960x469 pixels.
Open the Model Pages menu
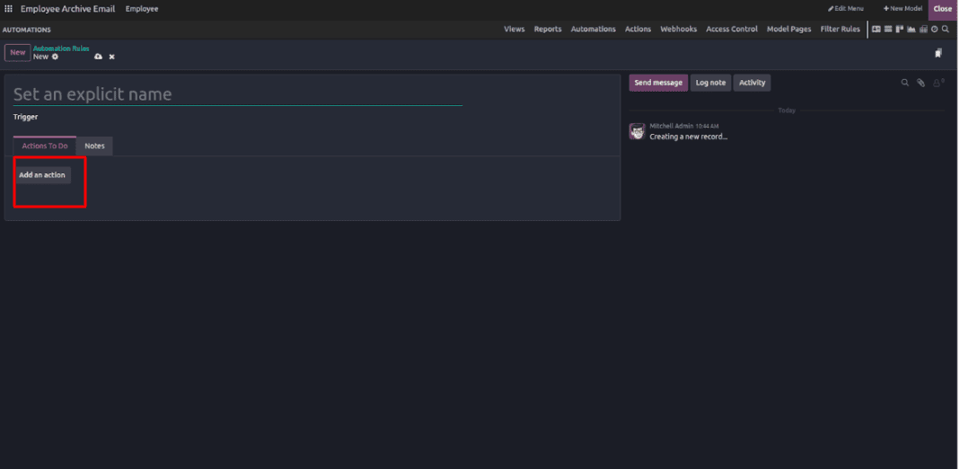coord(788,30)
